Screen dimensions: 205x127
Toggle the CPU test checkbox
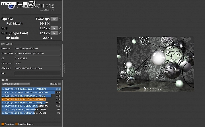point(60,28)
